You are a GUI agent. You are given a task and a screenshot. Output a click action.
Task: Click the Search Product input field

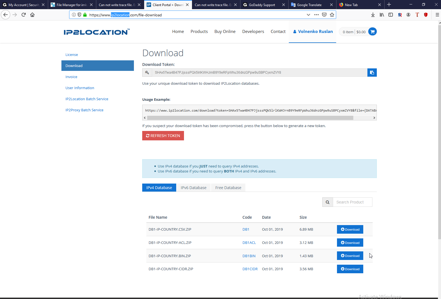coord(352,202)
